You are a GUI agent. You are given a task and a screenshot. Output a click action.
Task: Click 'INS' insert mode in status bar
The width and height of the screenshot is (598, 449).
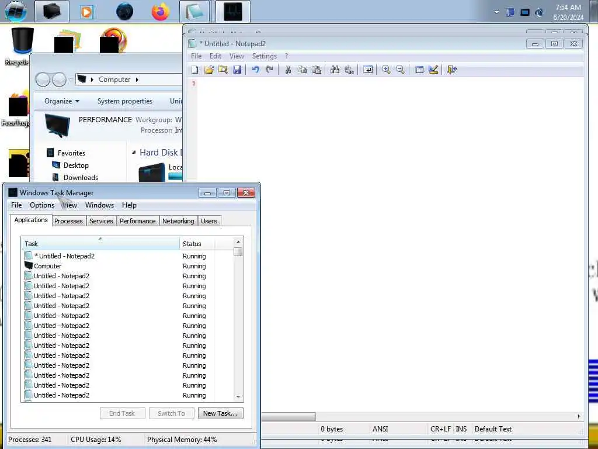point(461,429)
